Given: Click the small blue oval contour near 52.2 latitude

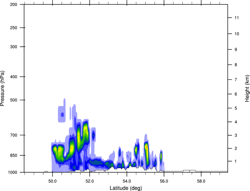Looking at the screenshot, I should [94, 135].
